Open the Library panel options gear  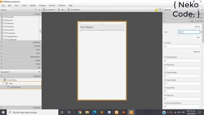(39, 10)
